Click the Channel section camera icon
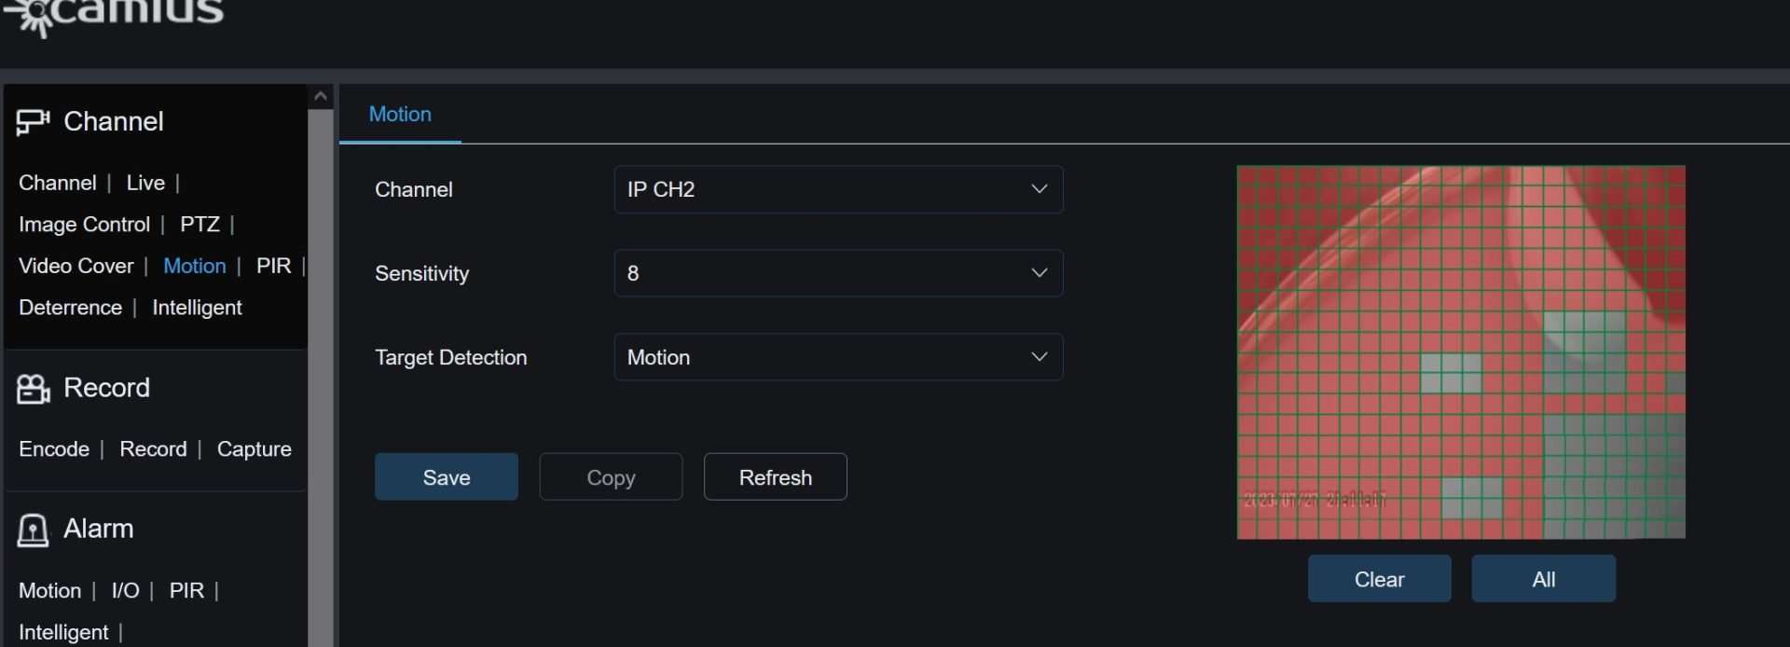This screenshot has height=647, width=1790. 33,121
